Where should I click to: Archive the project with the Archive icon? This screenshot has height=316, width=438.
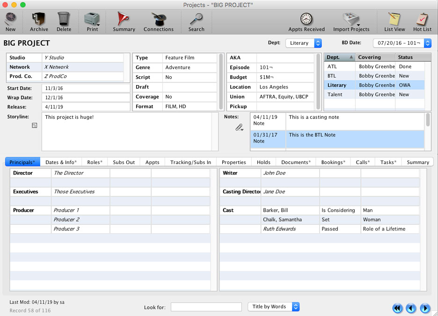pyautogui.click(x=38, y=19)
